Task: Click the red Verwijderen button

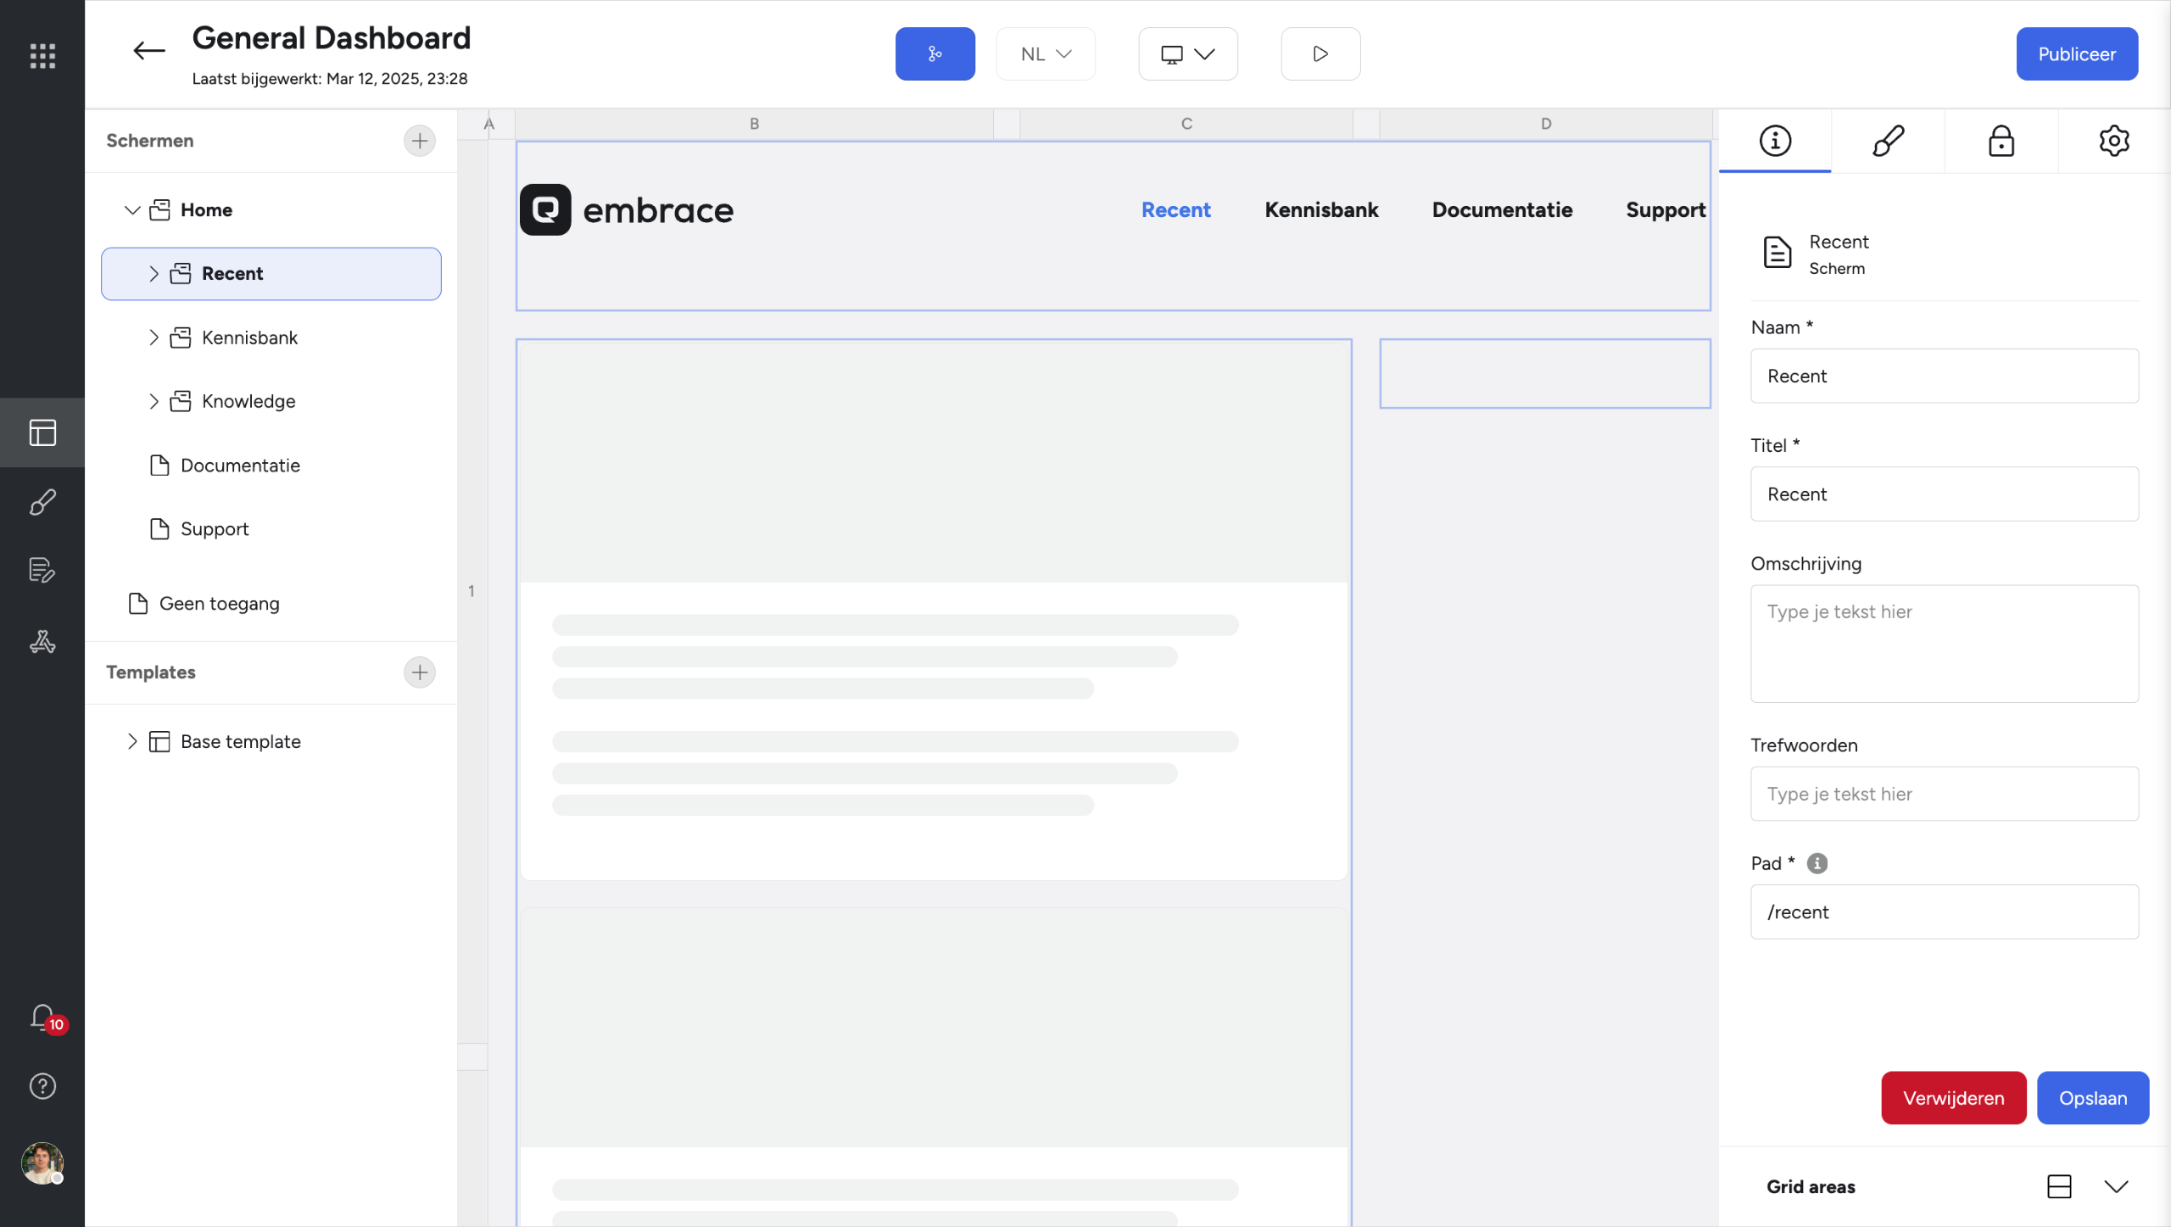Action: tap(1954, 1098)
